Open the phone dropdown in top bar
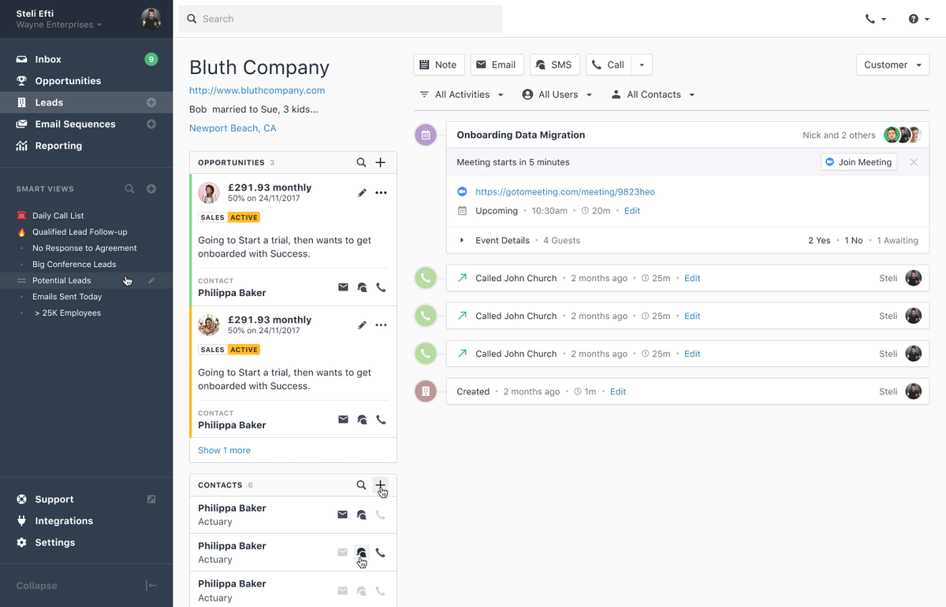The width and height of the screenshot is (946, 607). [875, 19]
